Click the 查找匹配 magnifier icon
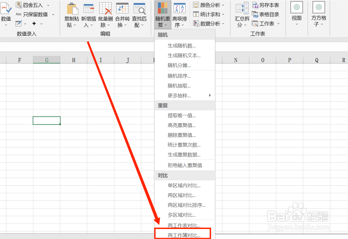This screenshot has height=239, width=348. point(139,8)
